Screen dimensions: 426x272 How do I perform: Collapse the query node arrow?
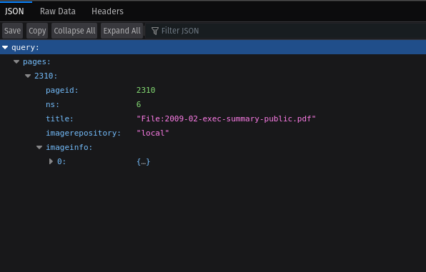click(5, 48)
